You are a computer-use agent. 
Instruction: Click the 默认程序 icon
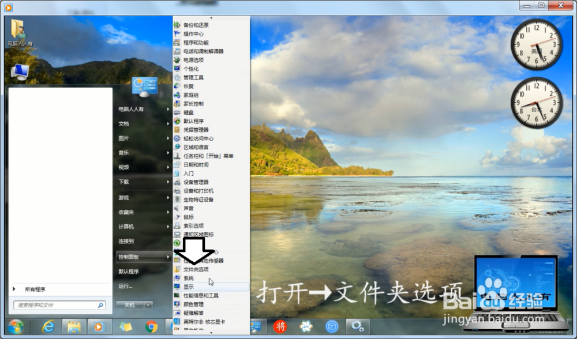point(177,121)
